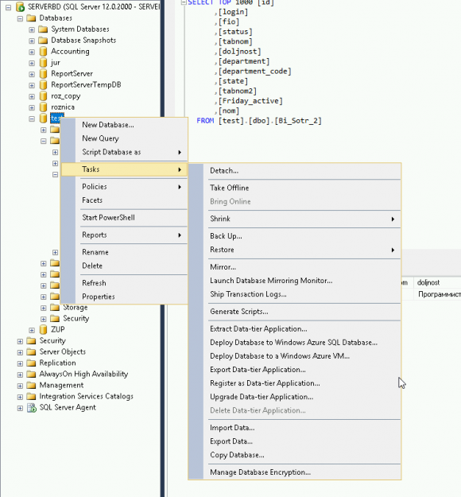Click the Server Objects folder icon
The width and height of the screenshot is (461, 497).
coord(31,351)
